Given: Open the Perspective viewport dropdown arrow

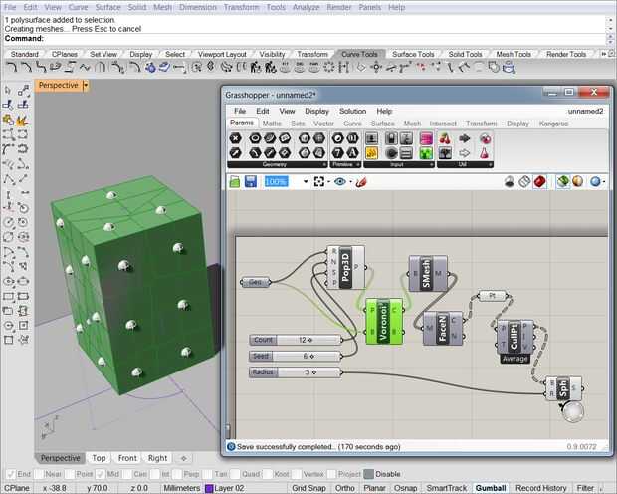Looking at the screenshot, I should click(86, 86).
